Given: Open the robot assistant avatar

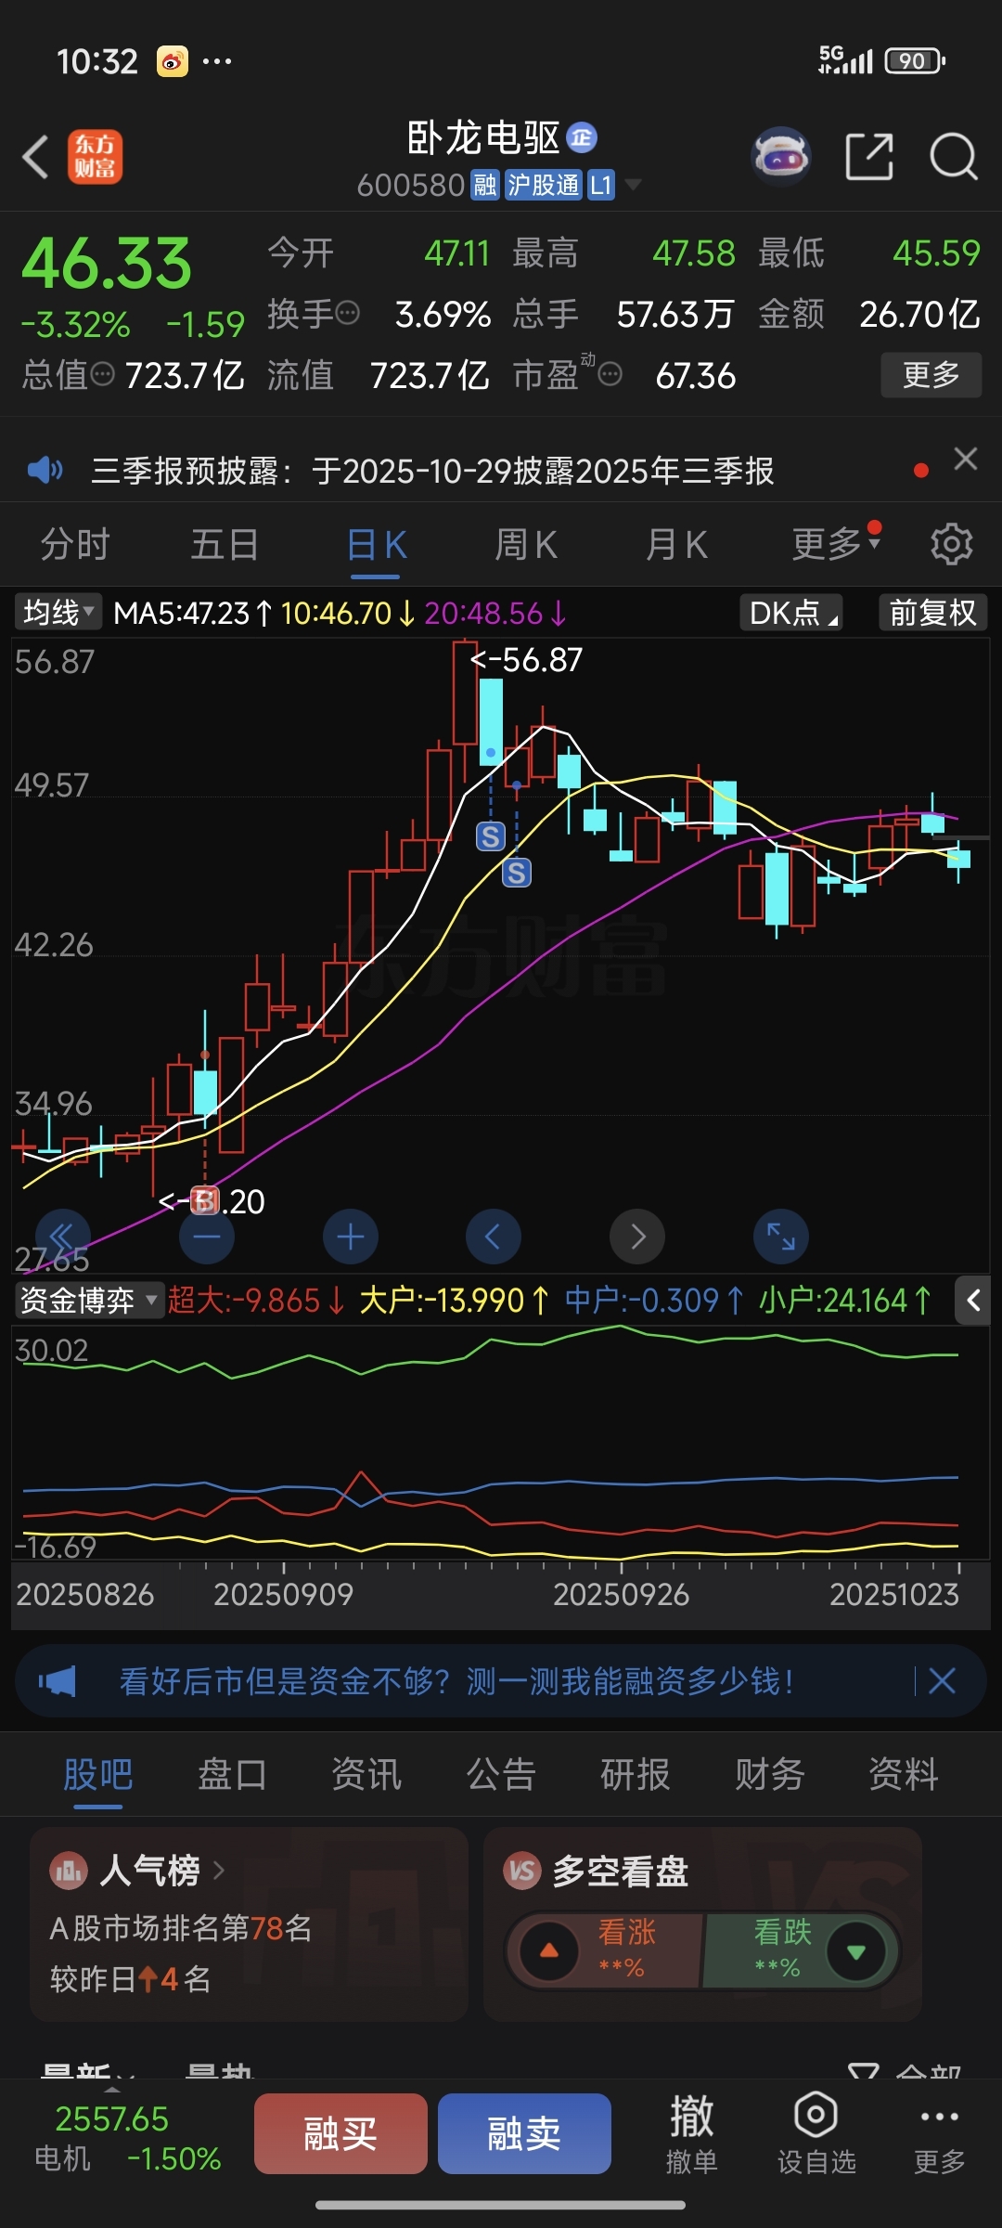Looking at the screenshot, I should click(x=781, y=156).
